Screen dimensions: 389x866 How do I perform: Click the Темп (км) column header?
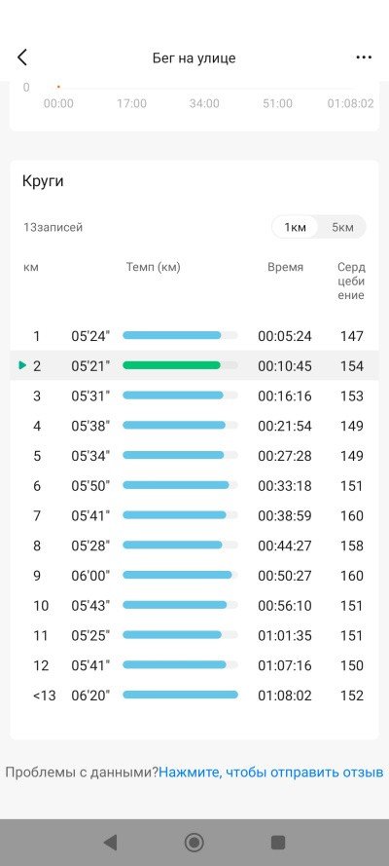[x=154, y=267]
